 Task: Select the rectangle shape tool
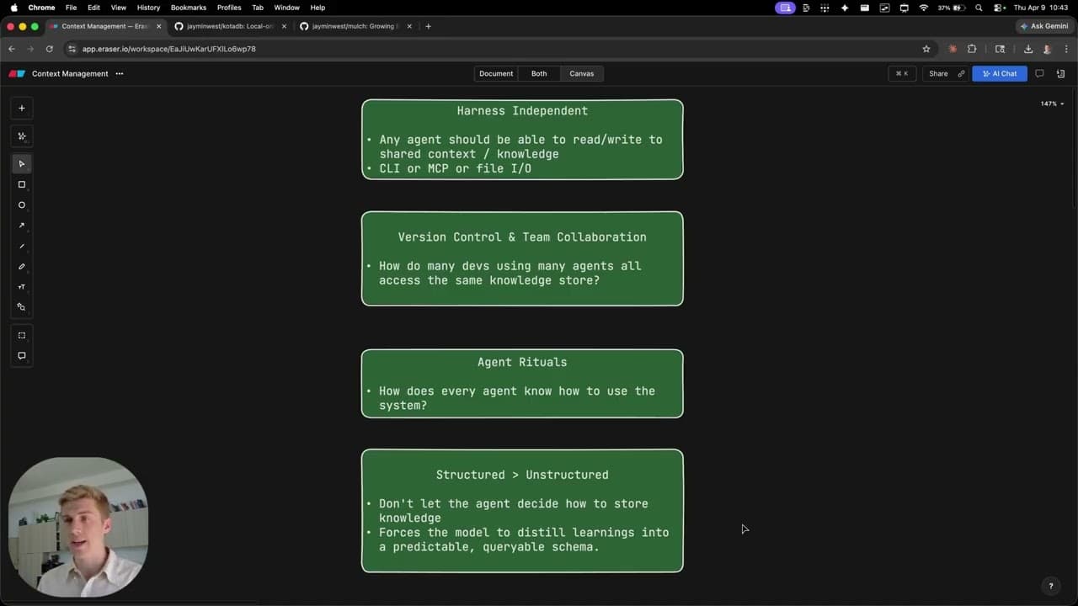21,184
